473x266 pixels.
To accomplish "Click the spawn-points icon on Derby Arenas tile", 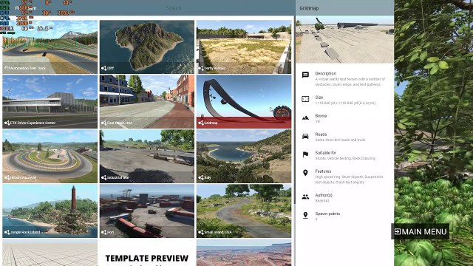I will coord(200,68).
